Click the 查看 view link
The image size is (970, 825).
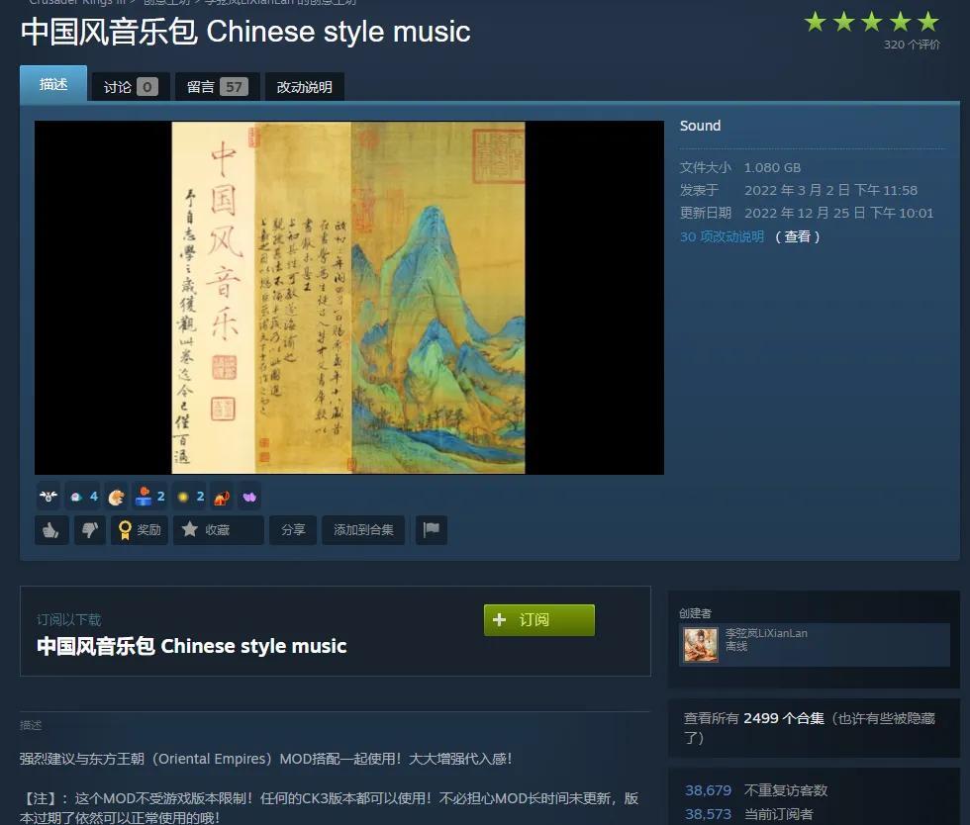point(797,236)
